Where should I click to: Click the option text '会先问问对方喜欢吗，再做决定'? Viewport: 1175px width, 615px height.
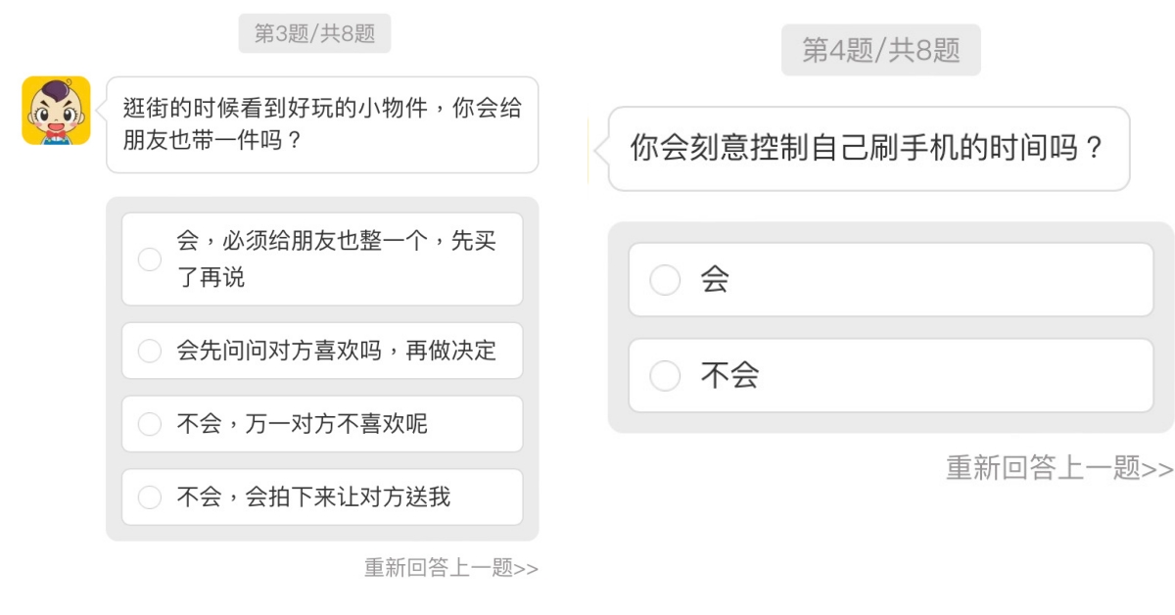(x=336, y=351)
